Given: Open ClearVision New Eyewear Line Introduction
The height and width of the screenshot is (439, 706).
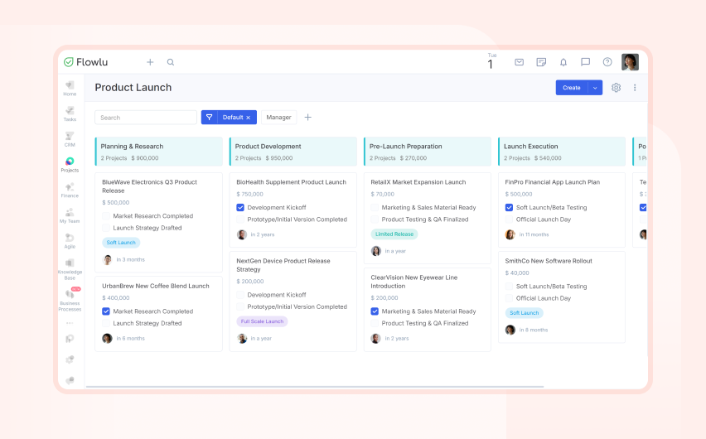Looking at the screenshot, I should pyautogui.click(x=414, y=282).
